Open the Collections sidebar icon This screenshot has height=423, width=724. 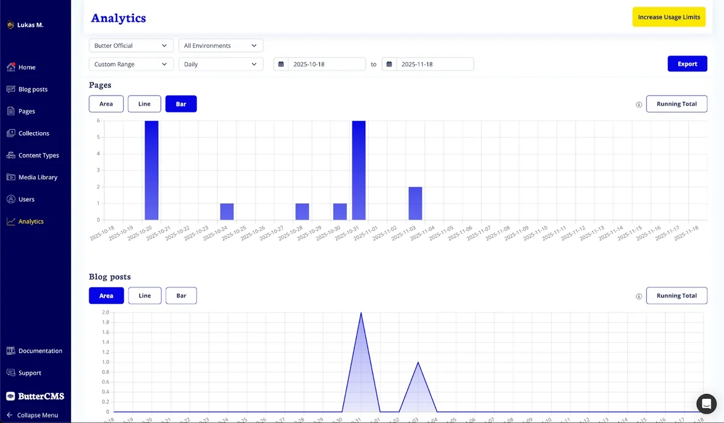pos(11,133)
